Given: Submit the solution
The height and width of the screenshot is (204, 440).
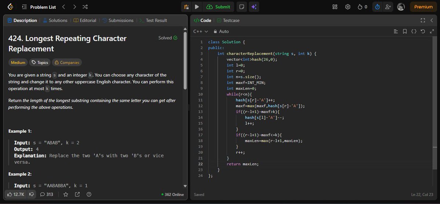Looking at the screenshot, I should 219,7.
